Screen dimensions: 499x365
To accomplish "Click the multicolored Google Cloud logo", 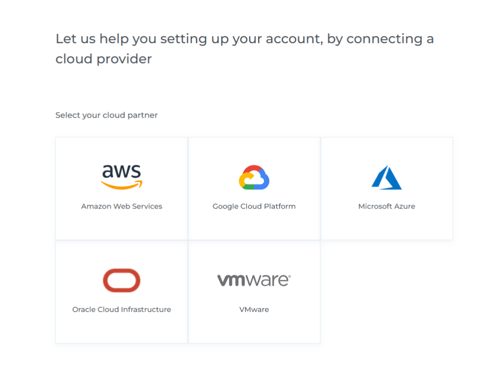I will [x=254, y=178].
